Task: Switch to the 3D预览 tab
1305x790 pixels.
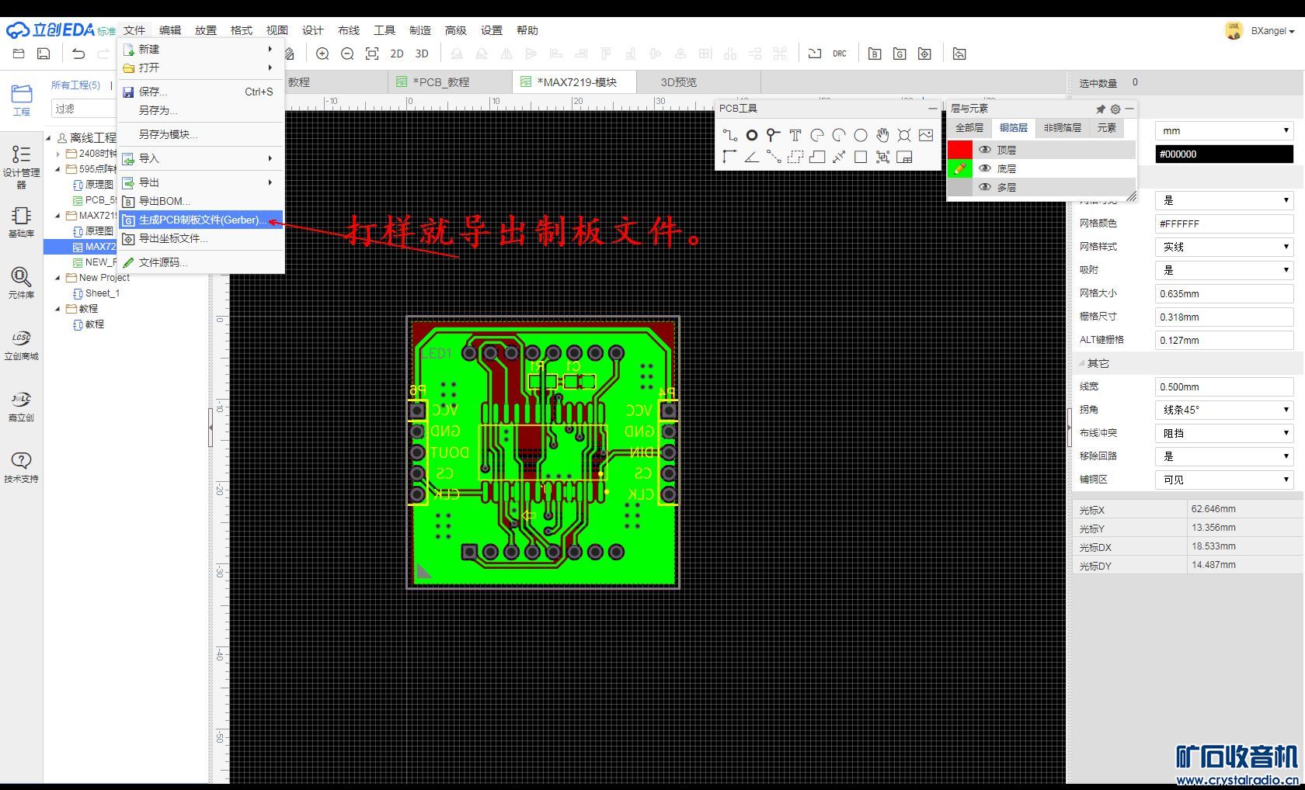Action: pyautogui.click(x=678, y=82)
